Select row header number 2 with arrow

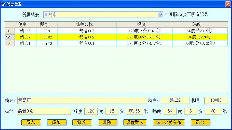tap(10, 37)
